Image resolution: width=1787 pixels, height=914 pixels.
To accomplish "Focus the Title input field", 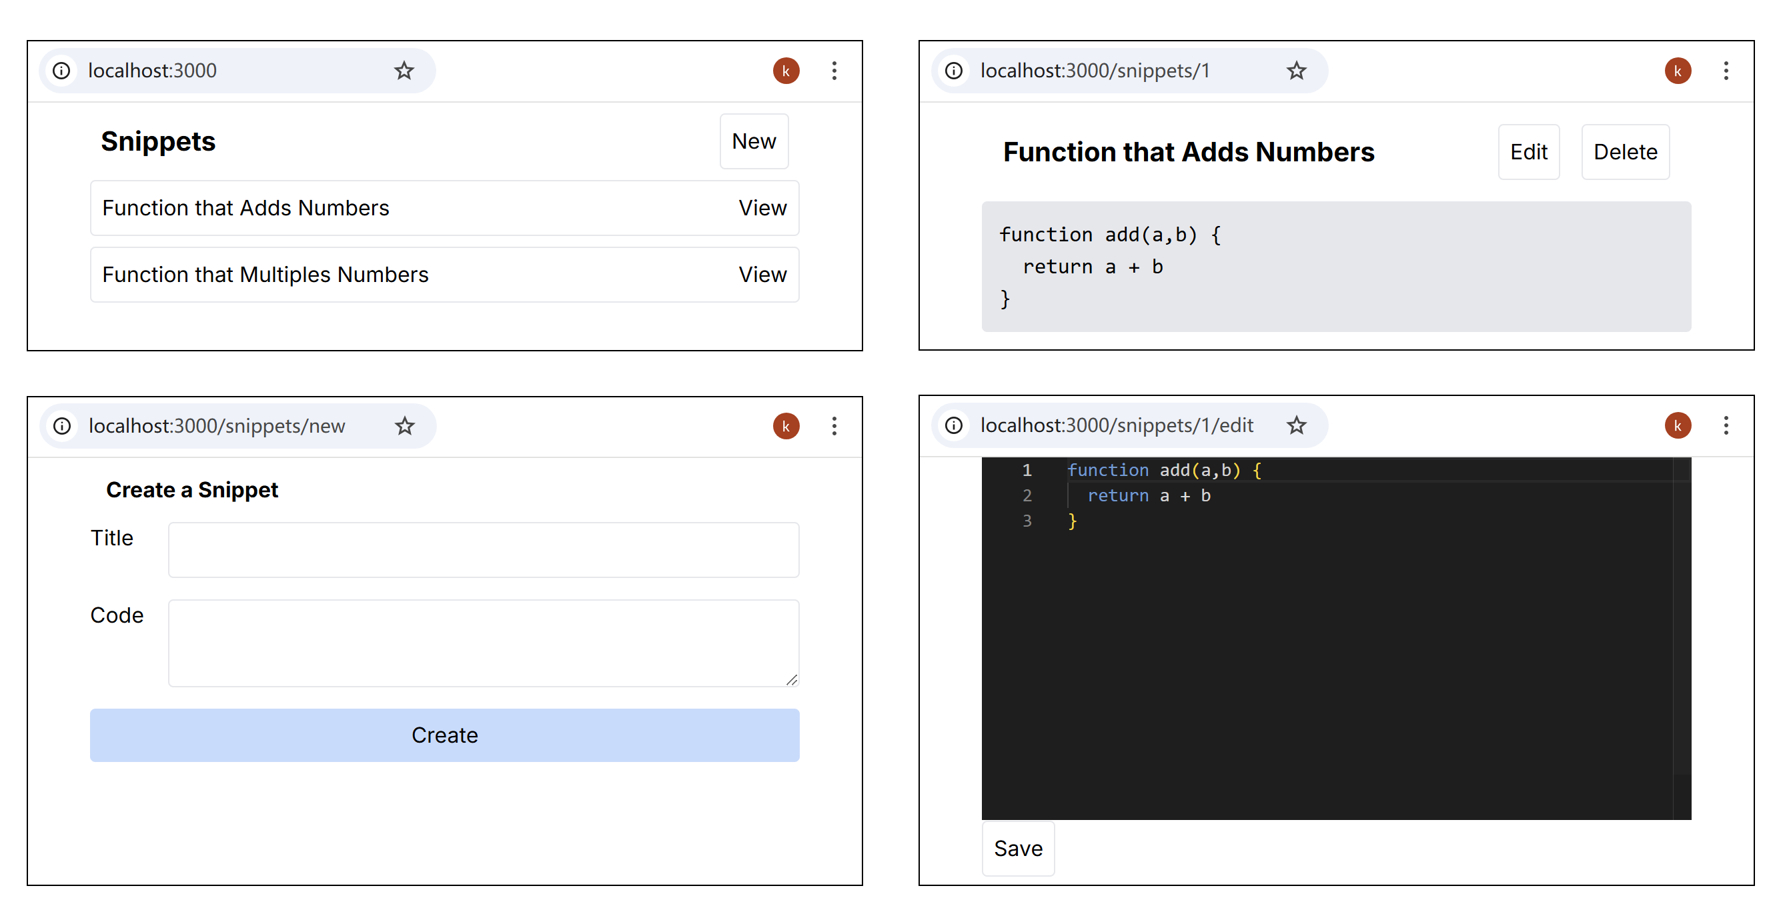I will (483, 550).
